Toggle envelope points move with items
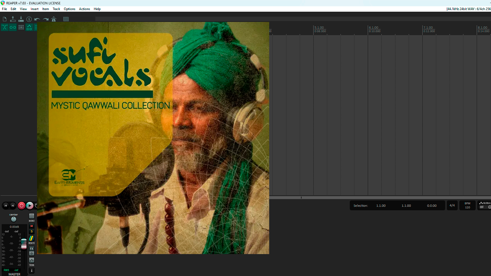Screen dimensions: 491x276 point(29,27)
